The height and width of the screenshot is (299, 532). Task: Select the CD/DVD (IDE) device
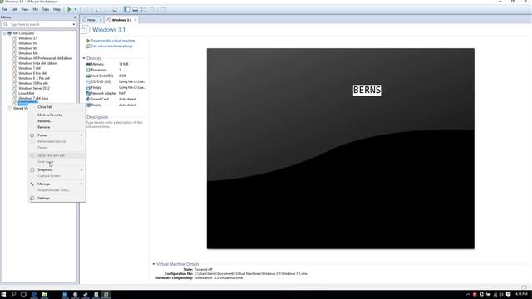116,81
